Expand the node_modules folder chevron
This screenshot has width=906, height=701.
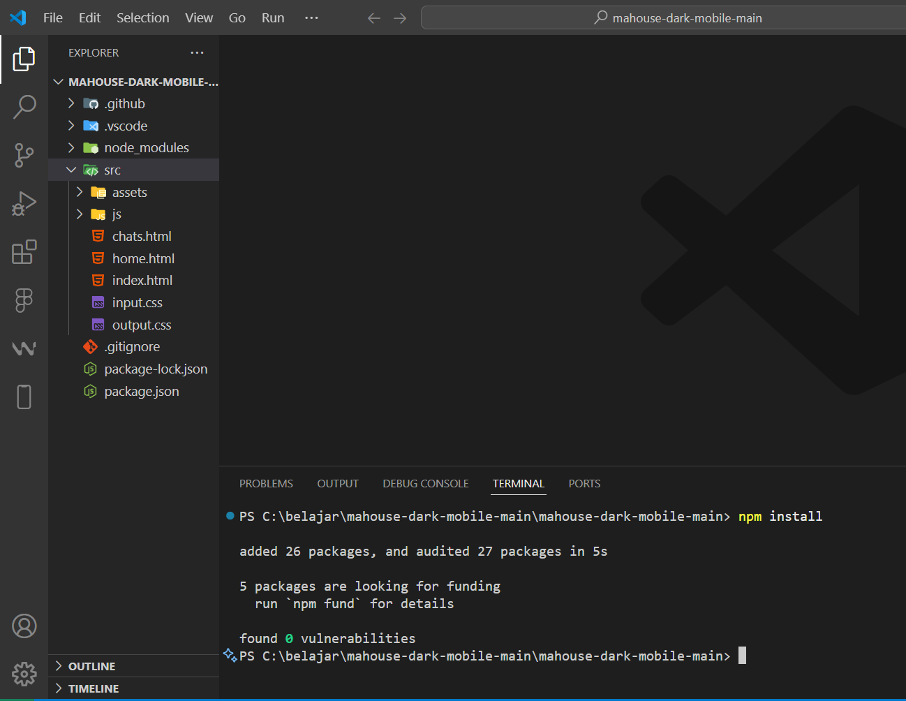pos(71,147)
